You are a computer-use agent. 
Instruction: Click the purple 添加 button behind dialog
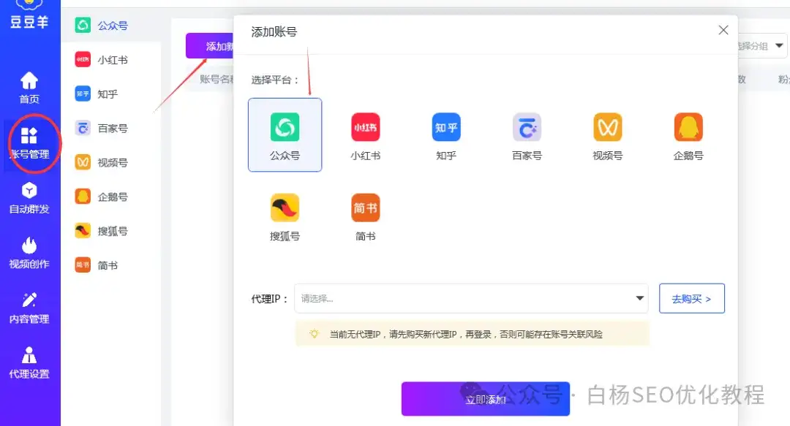210,46
